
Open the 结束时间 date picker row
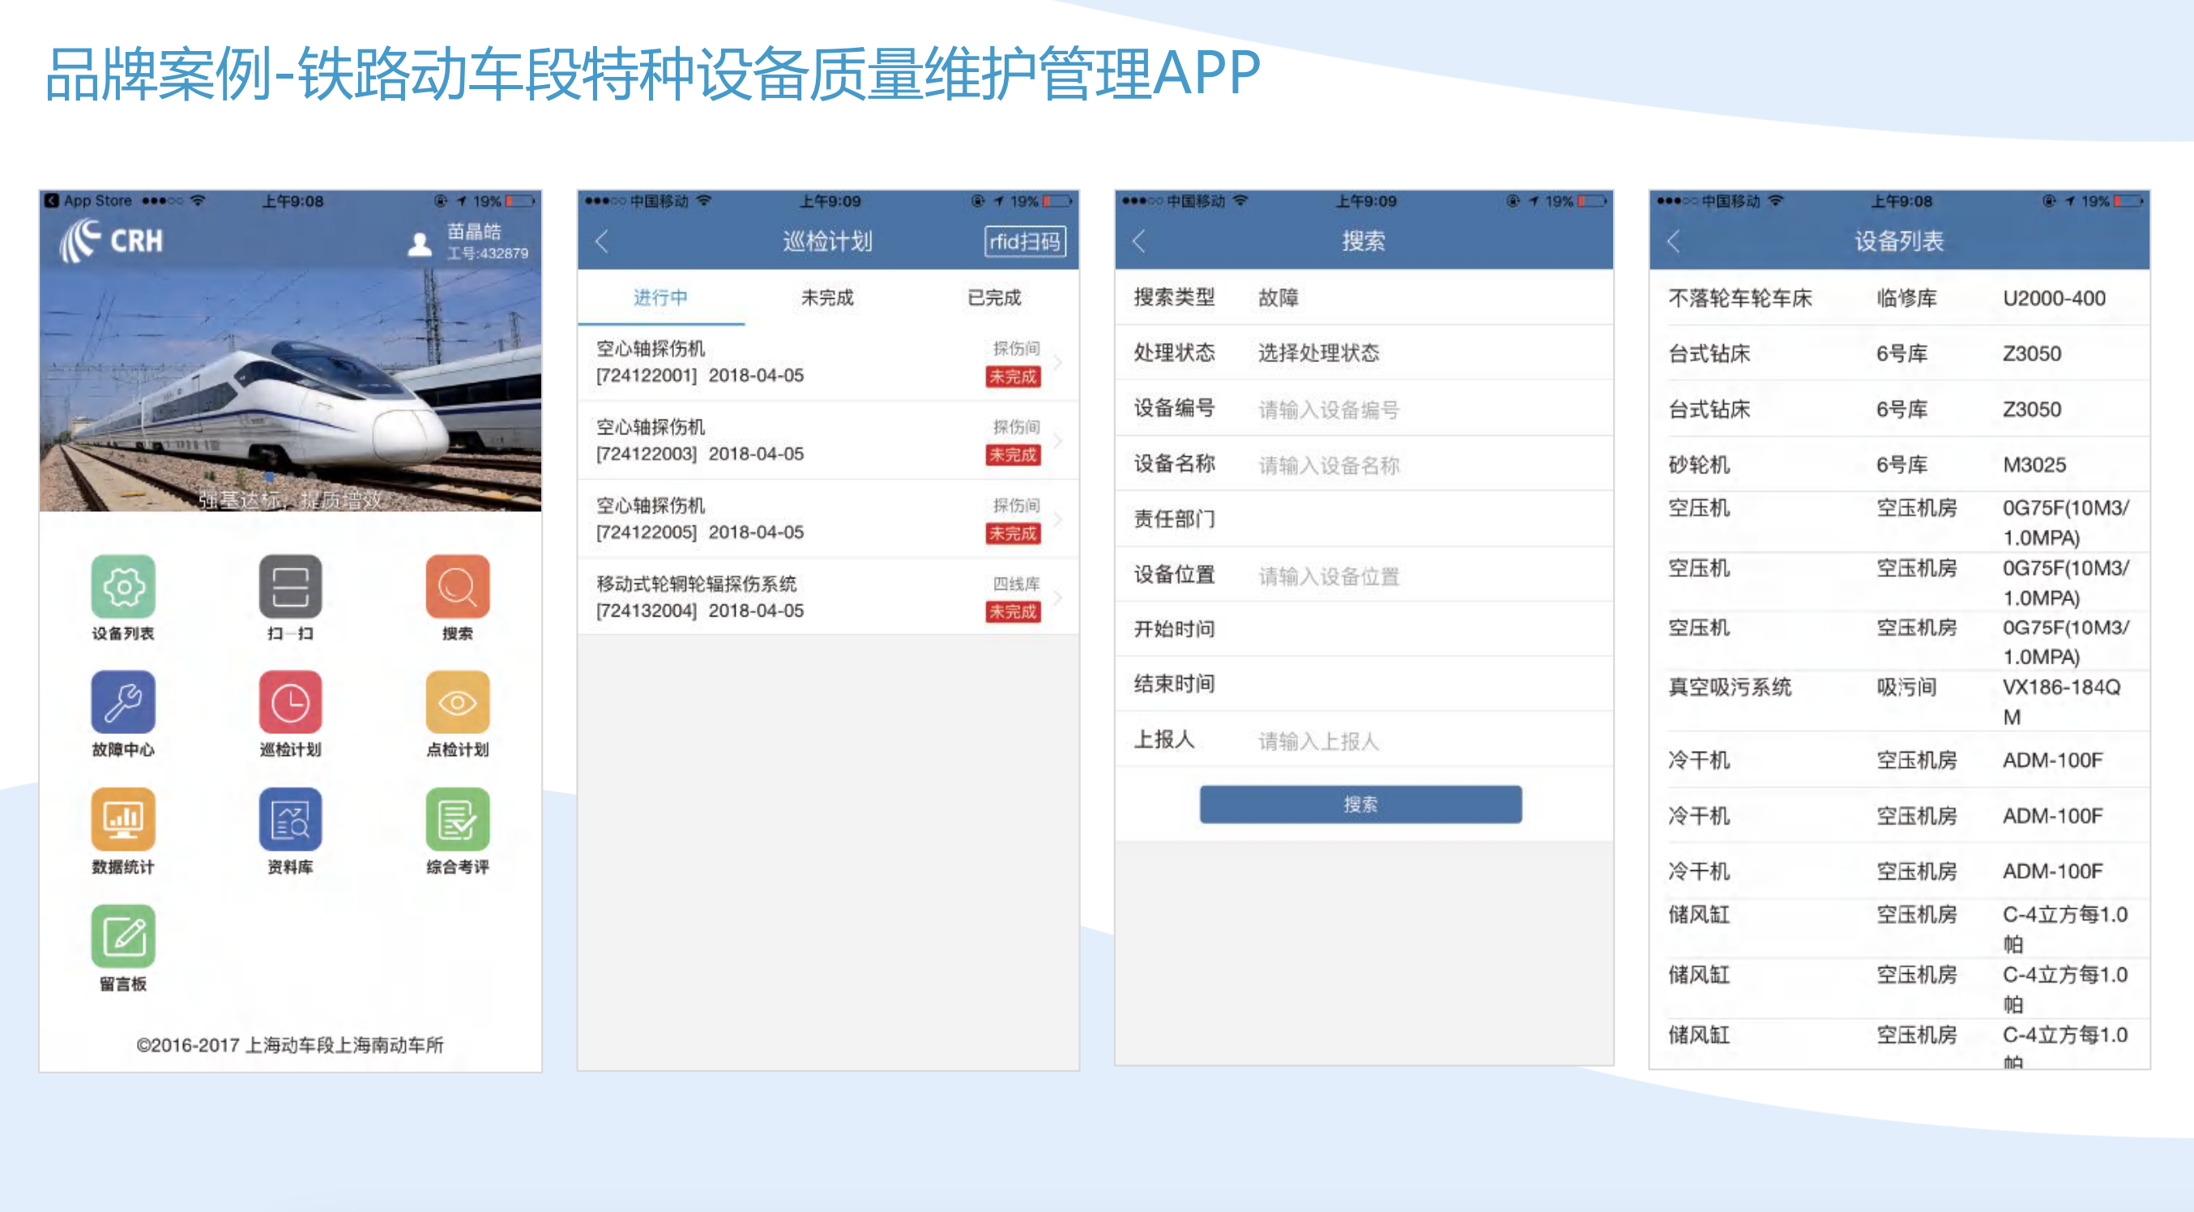[x=1364, y=683]
